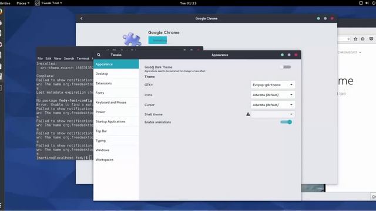
Task: Close the Tweaks Appearance window
Action: [296, 55]
